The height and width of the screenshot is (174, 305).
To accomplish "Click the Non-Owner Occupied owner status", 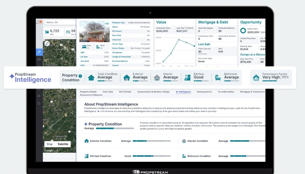I will (140, 48).
